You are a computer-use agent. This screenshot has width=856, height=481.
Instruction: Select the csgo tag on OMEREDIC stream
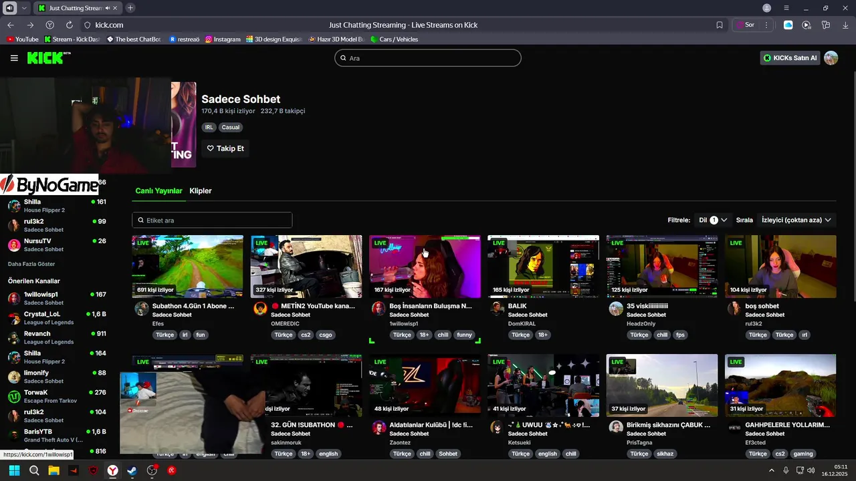pos(326,335)
